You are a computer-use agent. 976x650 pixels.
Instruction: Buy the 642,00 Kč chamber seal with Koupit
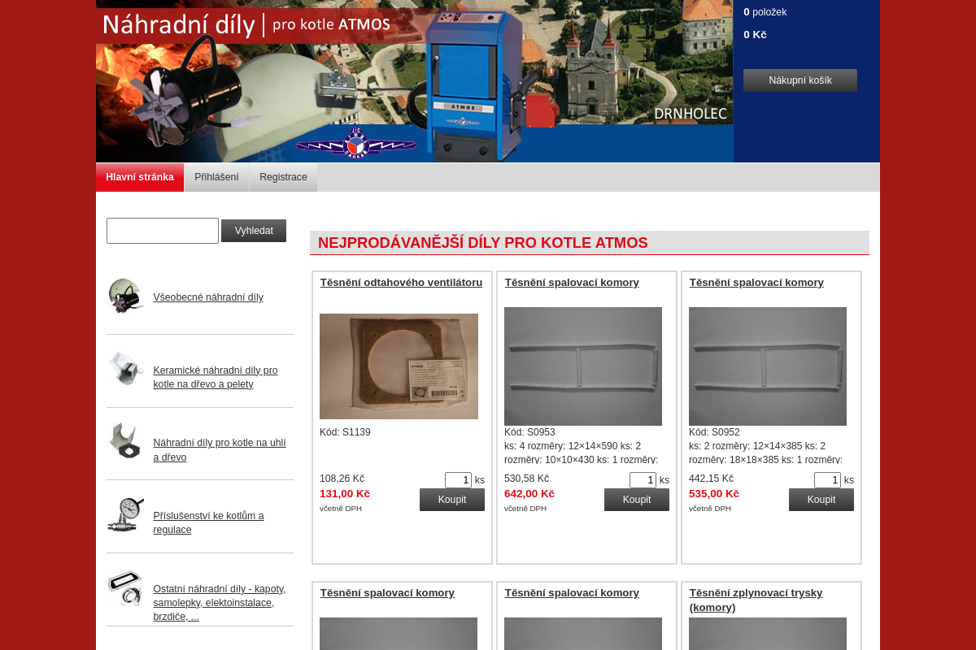[637, 500]
